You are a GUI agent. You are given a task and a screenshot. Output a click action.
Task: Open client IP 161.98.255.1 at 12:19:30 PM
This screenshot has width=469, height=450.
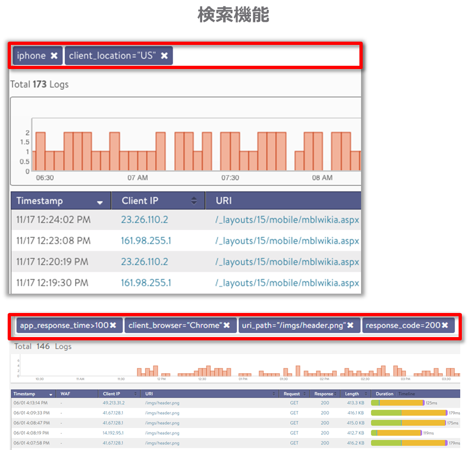coord(146,283)
